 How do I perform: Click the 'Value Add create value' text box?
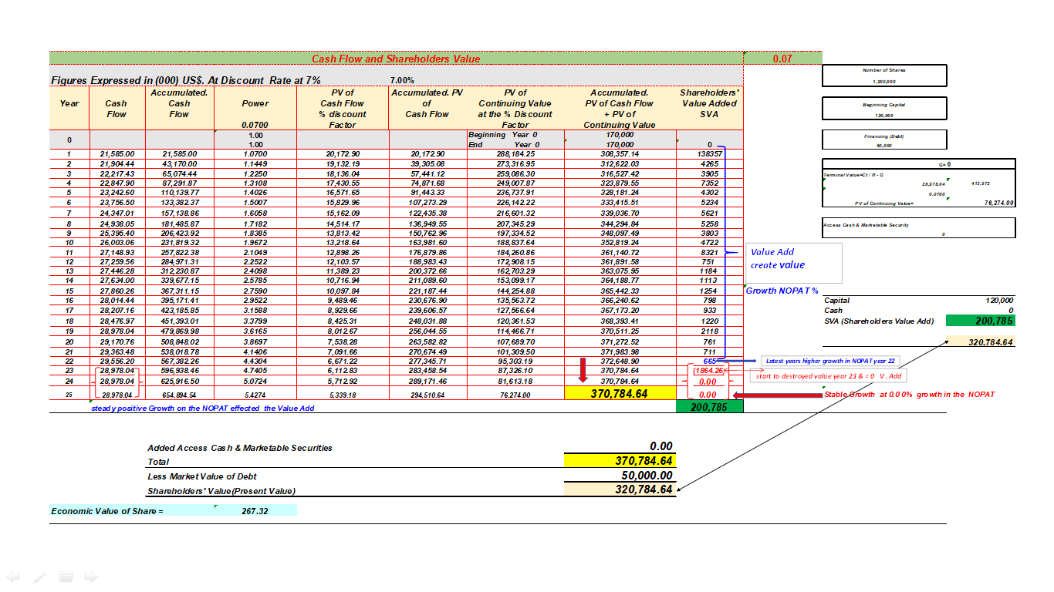794,263
